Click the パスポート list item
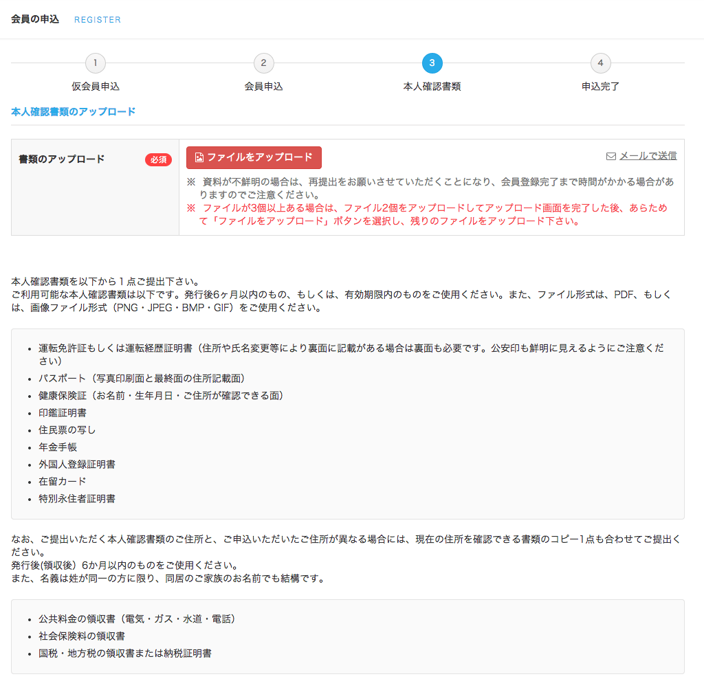Image resolution: width=704 pixels, height=681 pixels. click(142, 379)
